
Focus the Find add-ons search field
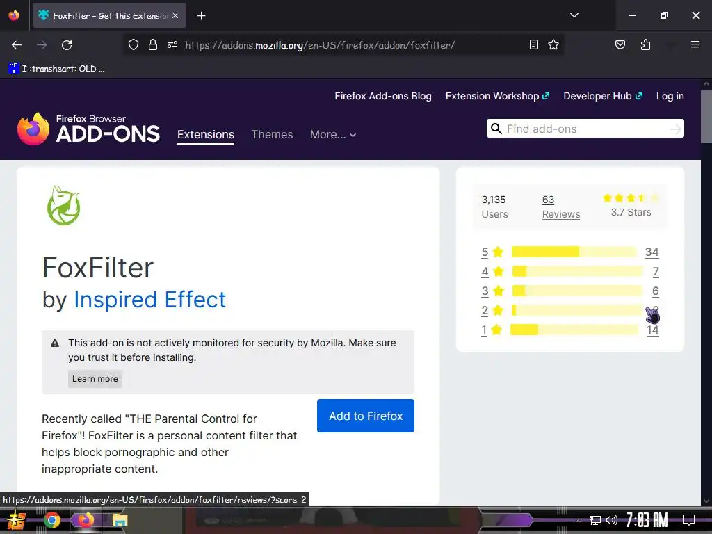(x=585, y=129)
